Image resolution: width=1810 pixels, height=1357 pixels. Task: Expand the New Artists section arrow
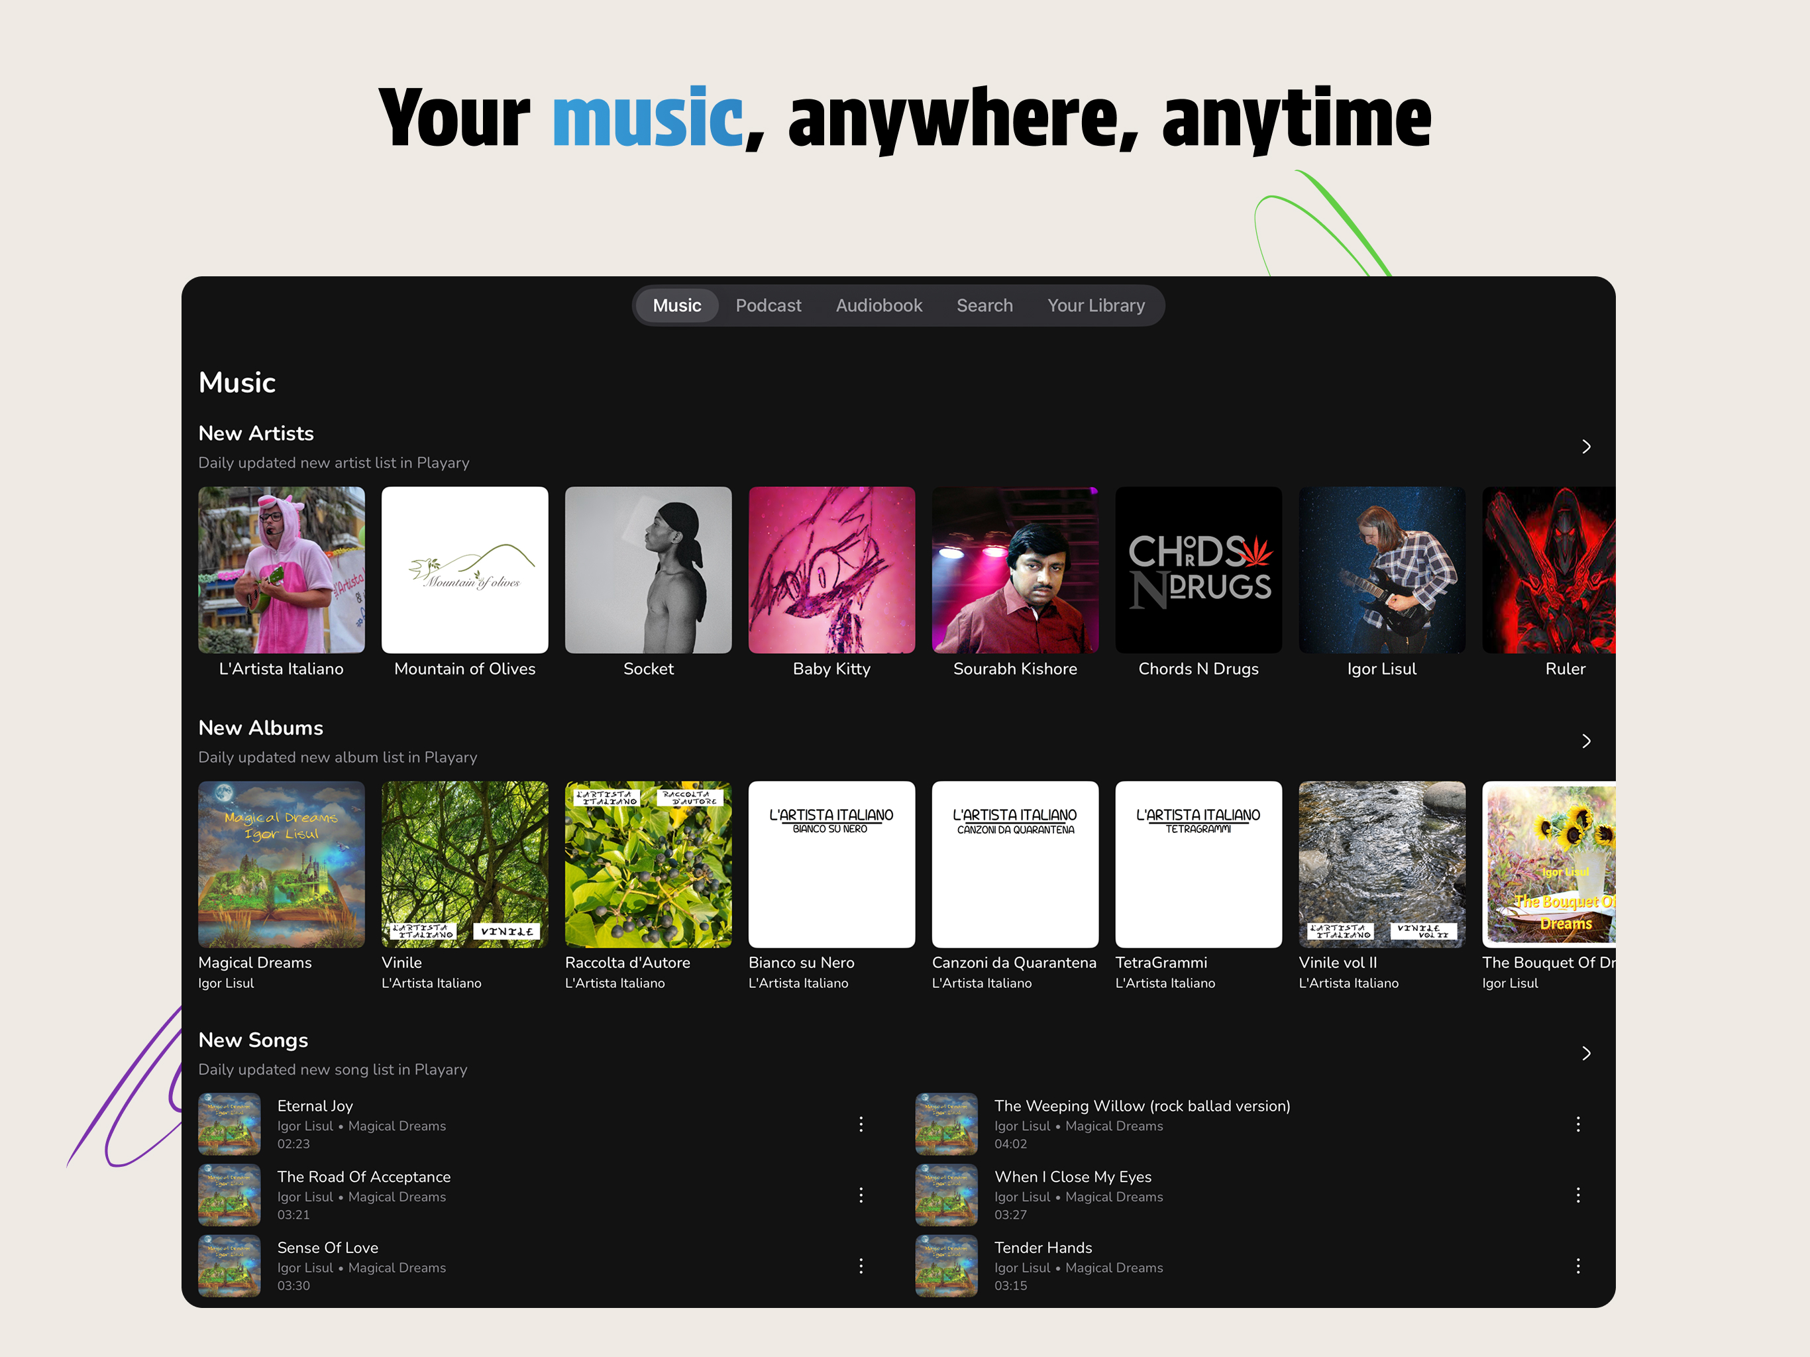pos(1586,447)
